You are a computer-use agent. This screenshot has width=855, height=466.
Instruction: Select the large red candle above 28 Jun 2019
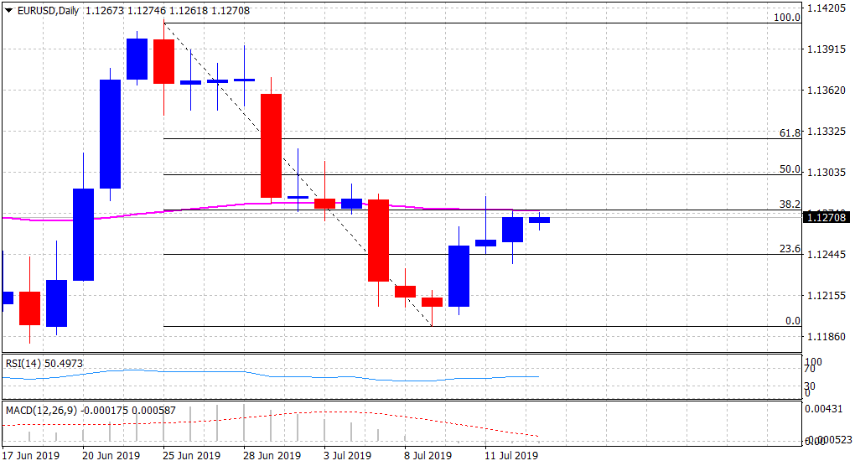271,145
